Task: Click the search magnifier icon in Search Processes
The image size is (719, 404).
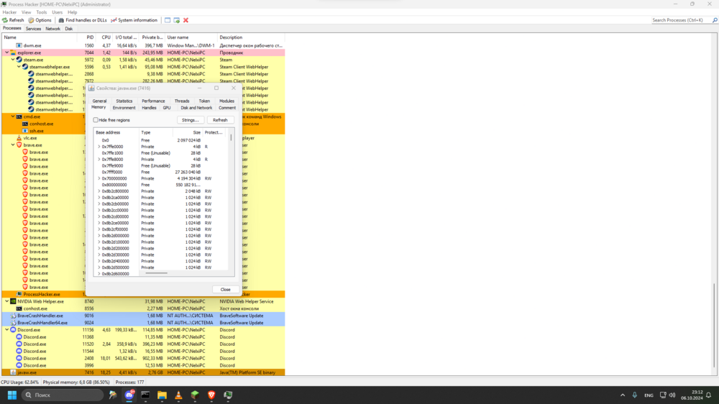Action: pos(715,20)
